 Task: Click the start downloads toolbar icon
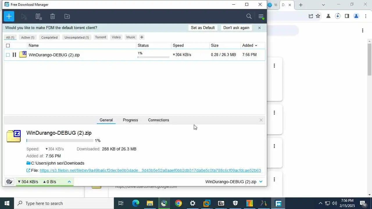point(24,17)
